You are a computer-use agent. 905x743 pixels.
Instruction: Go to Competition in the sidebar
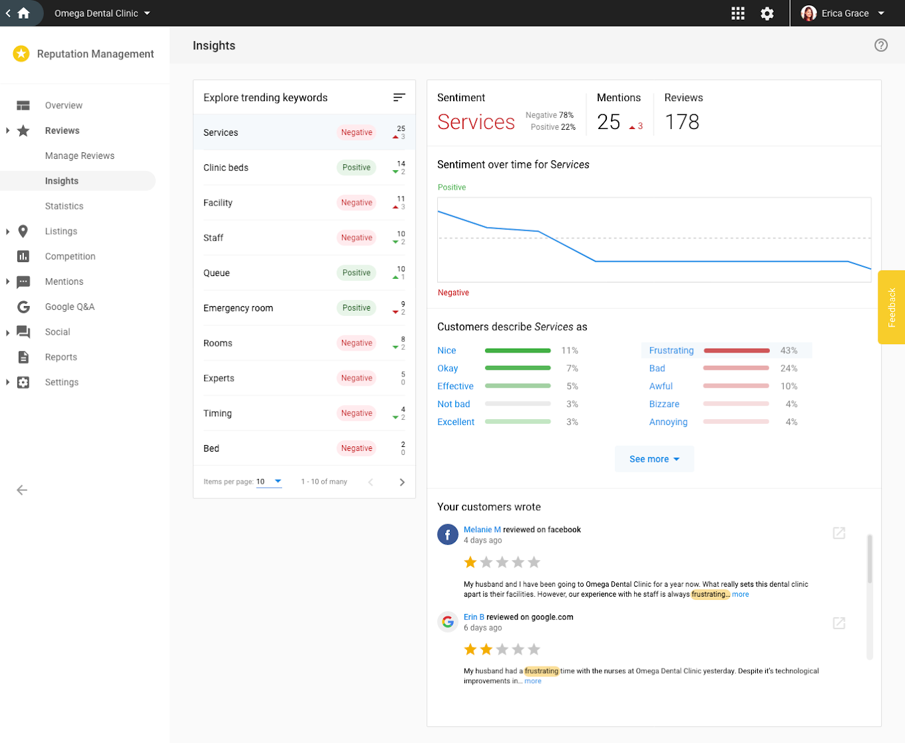pos(70,257)
